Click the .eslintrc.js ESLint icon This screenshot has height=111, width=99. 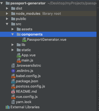(13, 71)
